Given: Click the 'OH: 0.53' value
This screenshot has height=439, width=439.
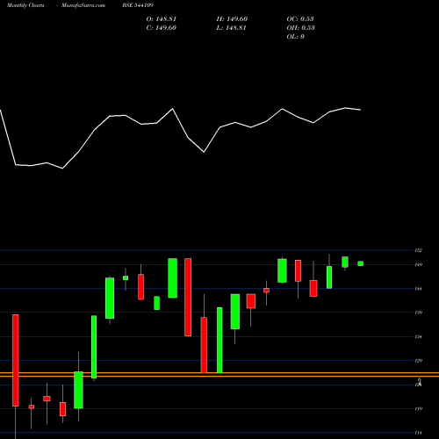Looking at the screenshot, I should tap(300, 28).
